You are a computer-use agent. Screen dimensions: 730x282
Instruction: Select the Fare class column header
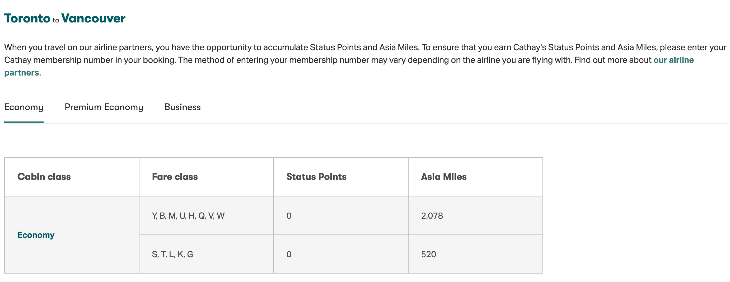(175, 177)
